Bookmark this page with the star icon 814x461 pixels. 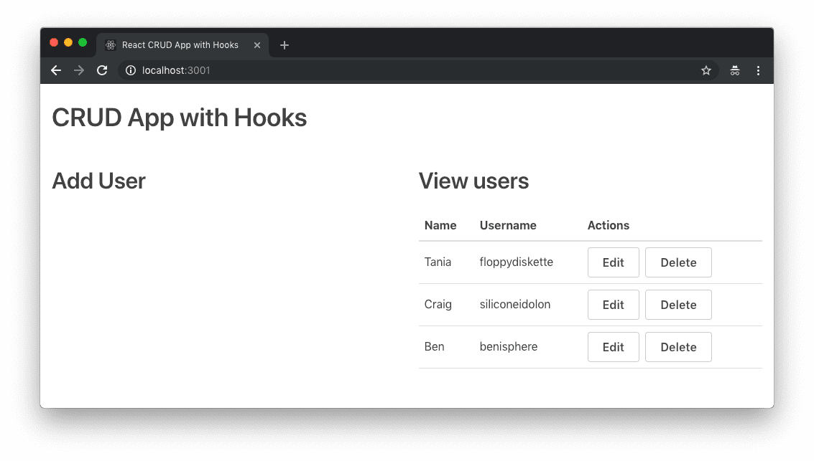pyautogui.click(x=706, y=70)
